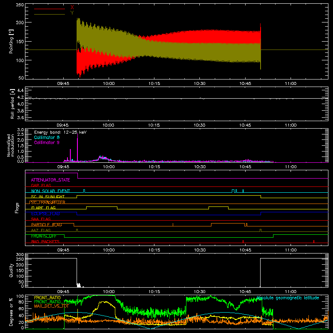Click the 10:15 time label under Pointing plot
Screen dimensions: 333x333
(x=154, y=84)
